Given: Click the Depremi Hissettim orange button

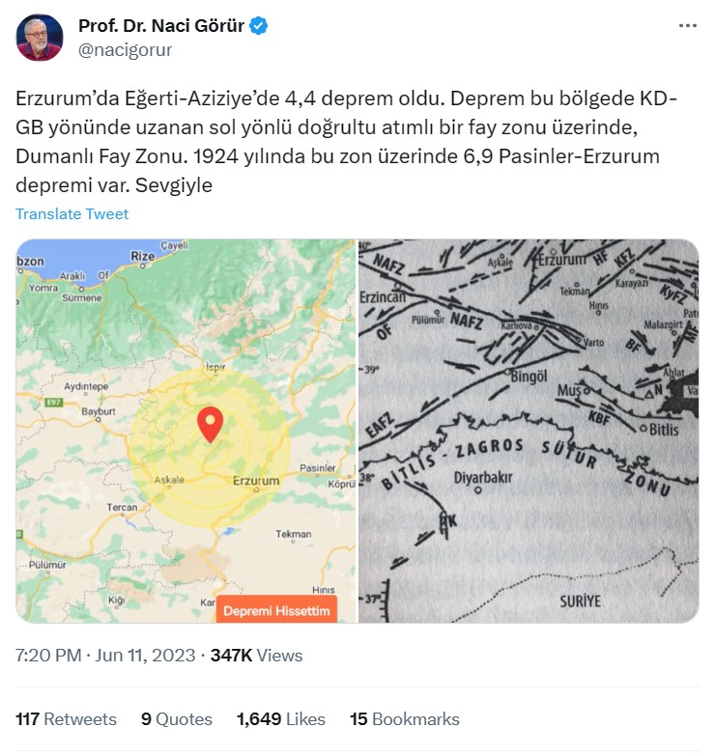Looking at the screenshot, I should (276, 610).
